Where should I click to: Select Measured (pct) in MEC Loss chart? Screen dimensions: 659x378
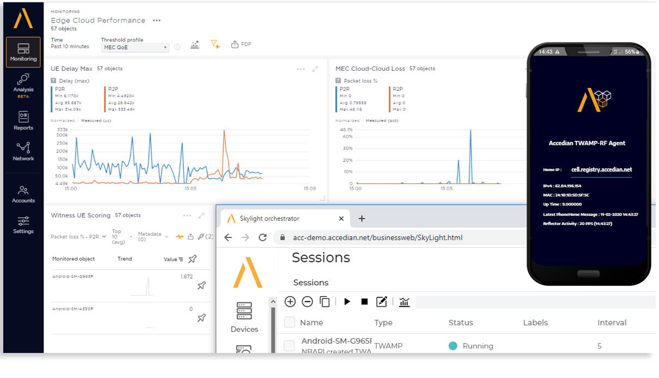tap(382, 120)
